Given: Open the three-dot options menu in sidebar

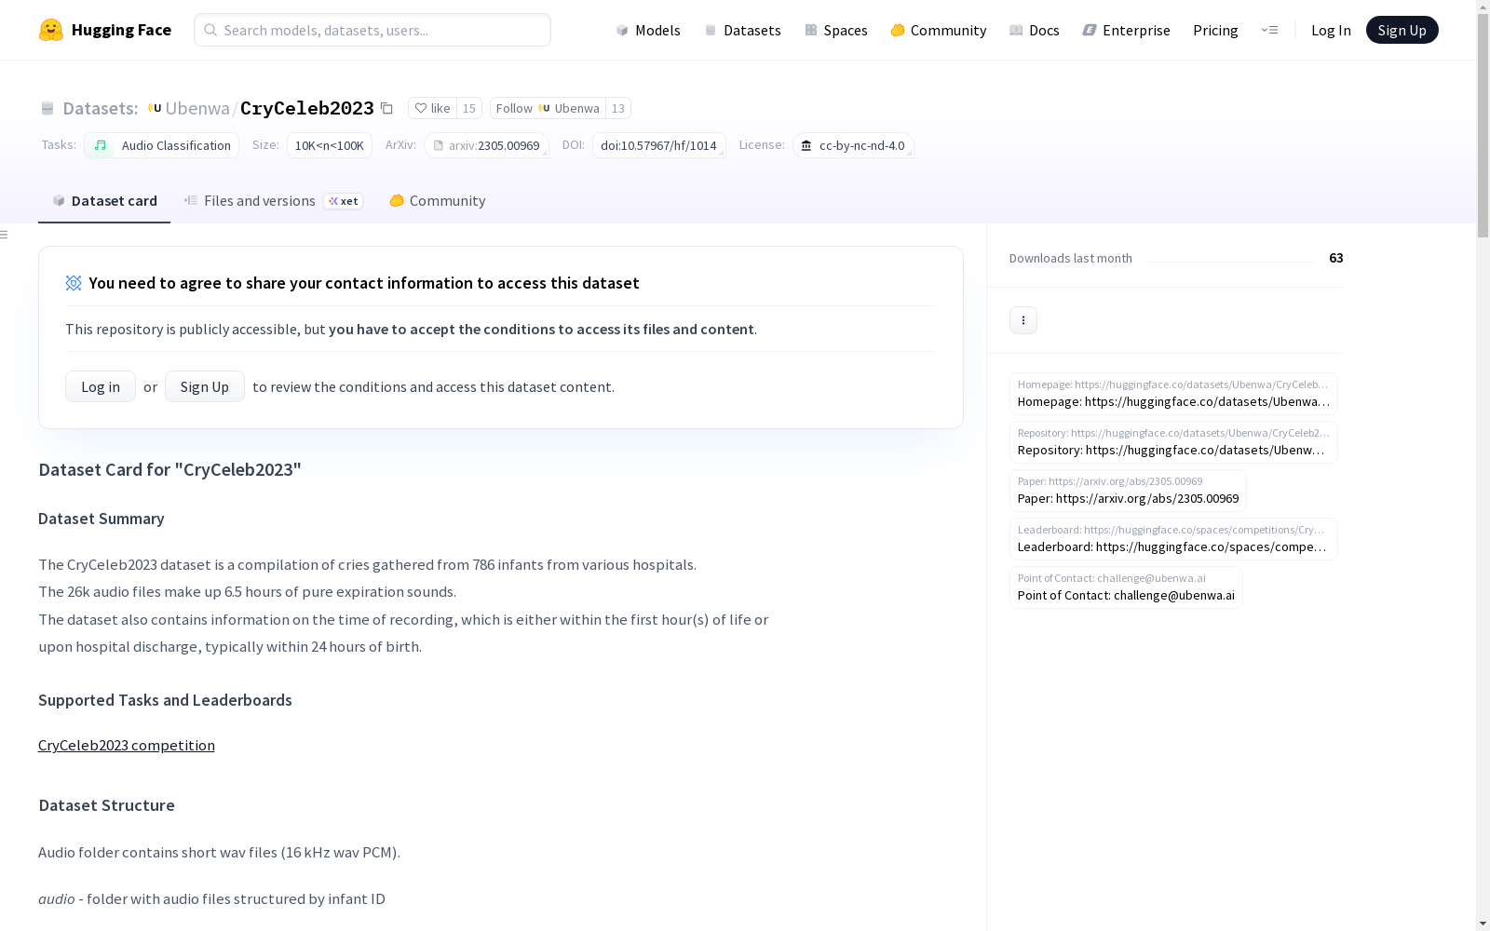Looking at the screenshot, I should coord(1023,320).
